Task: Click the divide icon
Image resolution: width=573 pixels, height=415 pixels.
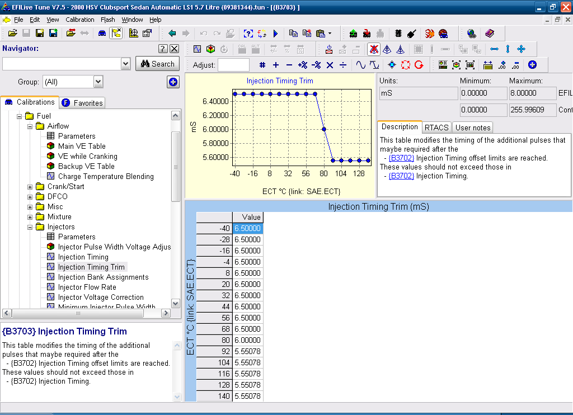Action: click(x=343, y=65)
